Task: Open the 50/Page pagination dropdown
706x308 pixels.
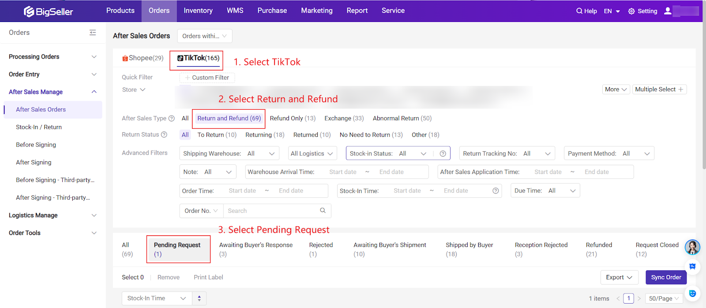Action: (664, 298)
